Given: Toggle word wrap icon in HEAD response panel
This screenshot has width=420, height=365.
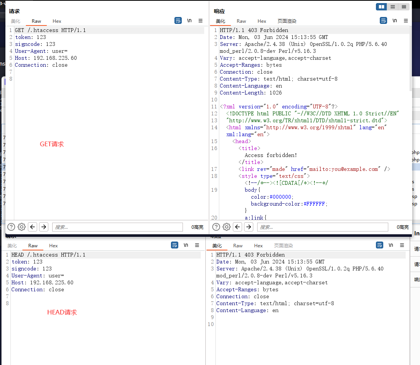Looking at the screenshot, I should coord(379,245).
